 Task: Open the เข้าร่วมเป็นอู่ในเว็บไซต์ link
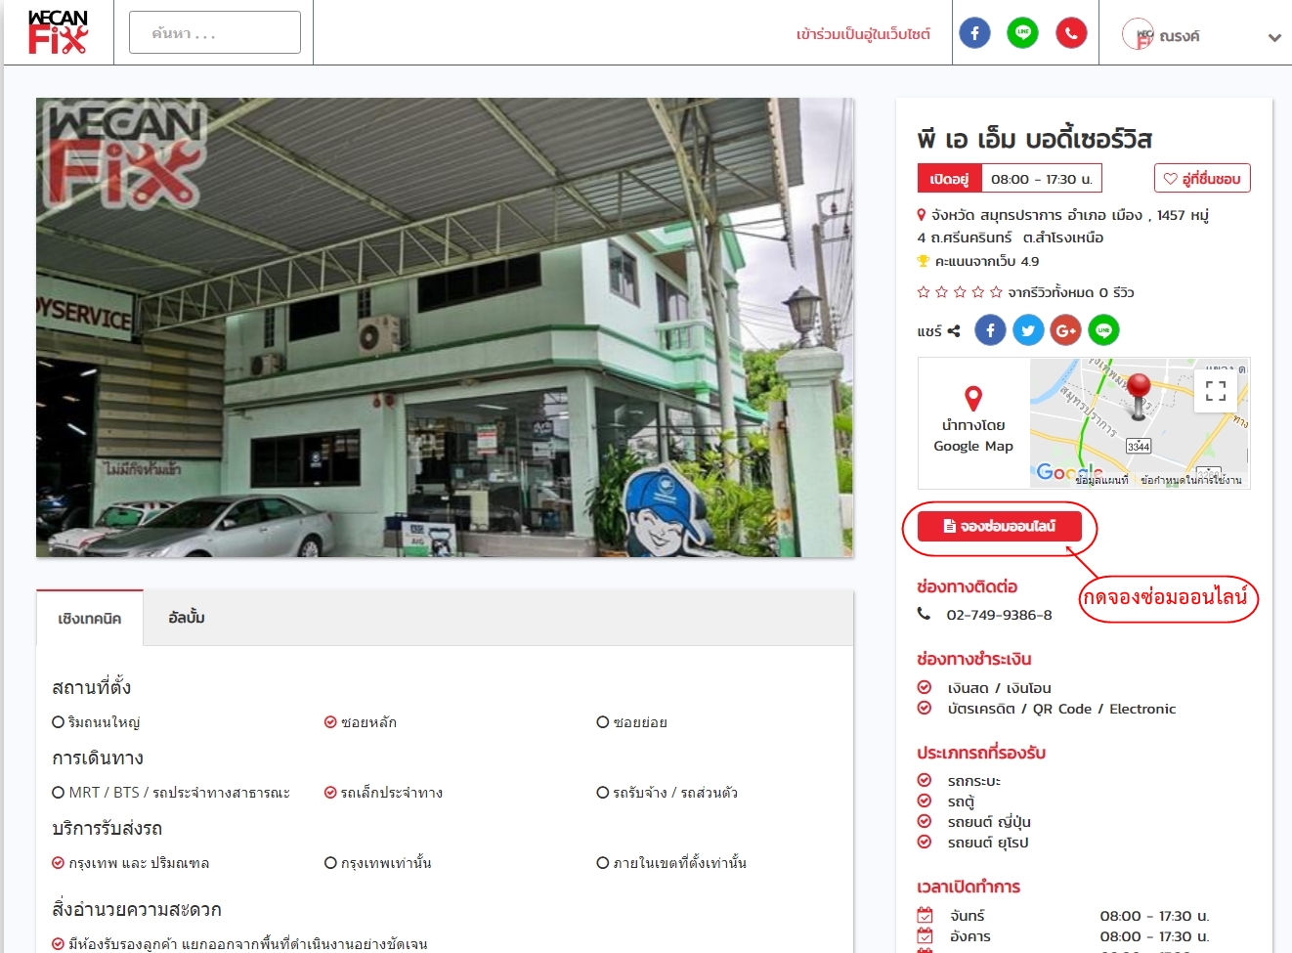coord(863,34)
